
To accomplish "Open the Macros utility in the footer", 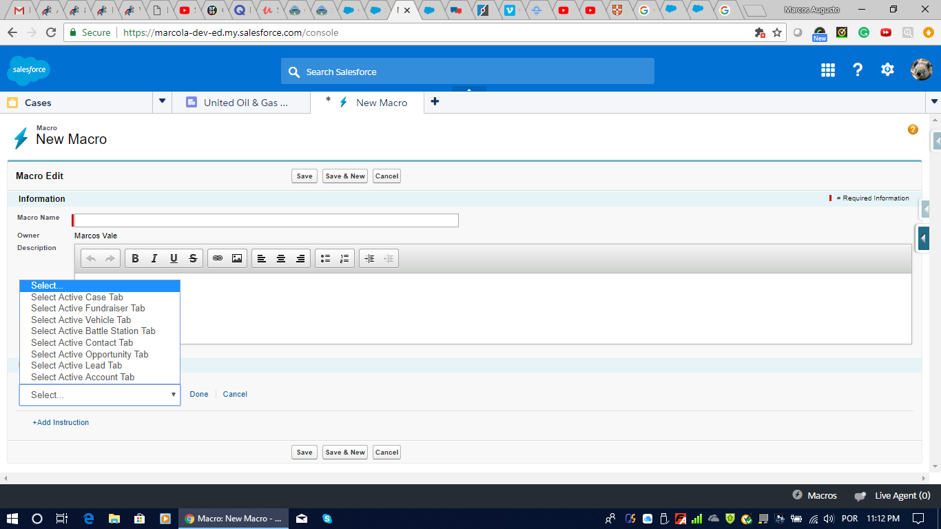I will [x=815, y=495].
